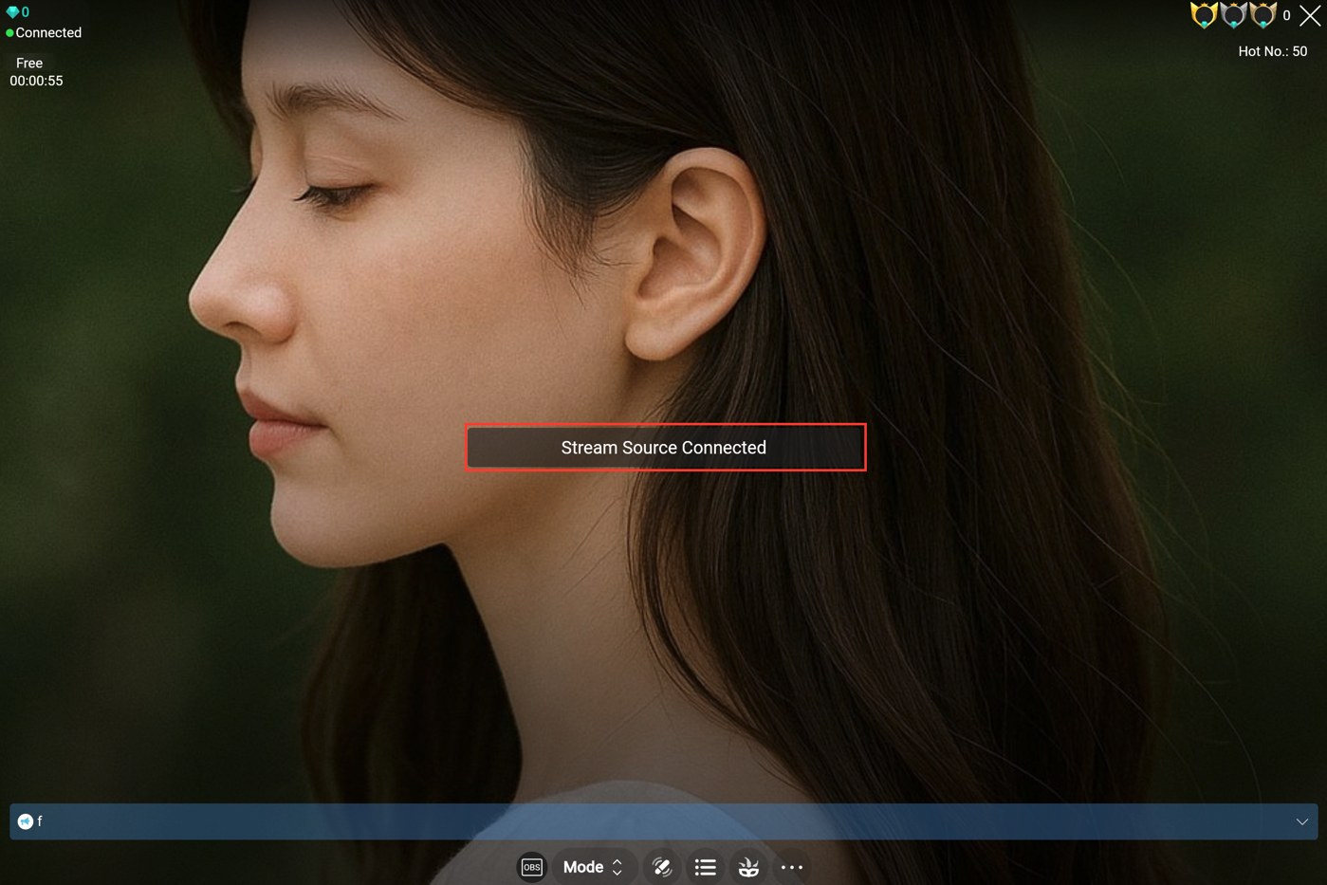Click the "Hot No.: 50" label

(x=1273, y=51)
